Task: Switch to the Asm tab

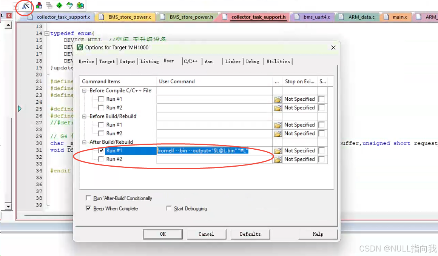Action: click(209, 61)
